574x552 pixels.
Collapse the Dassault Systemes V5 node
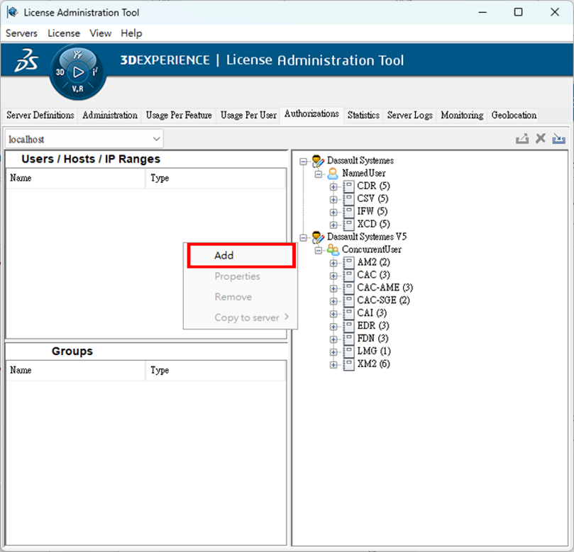point(303,237)
